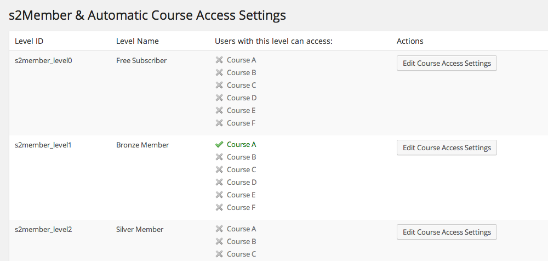The image size is (548, 261).
Task: Click the X icon beside Free Subscriber Course B
Action: 219,72
